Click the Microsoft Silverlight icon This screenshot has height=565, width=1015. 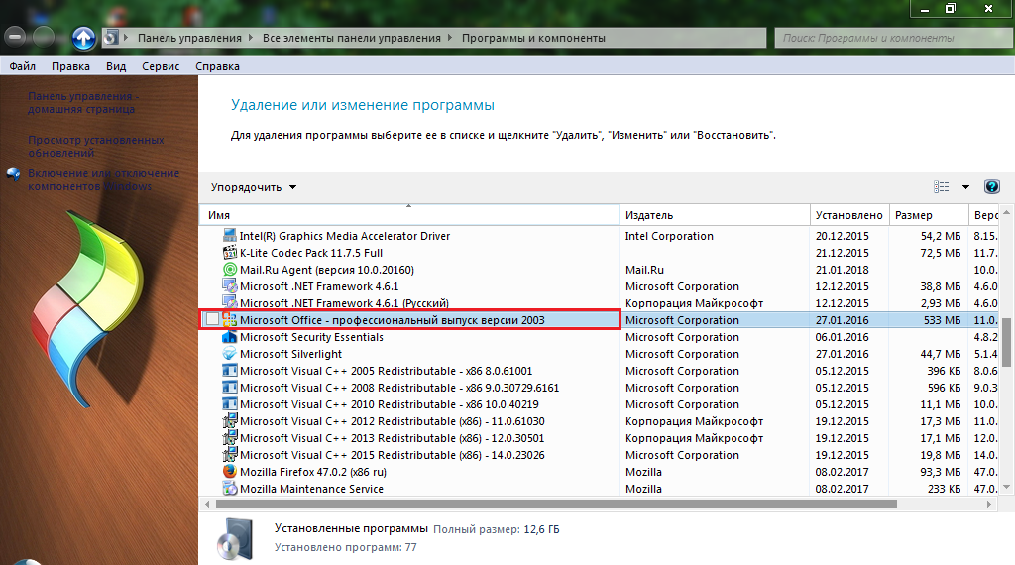(x=229, y=353)
